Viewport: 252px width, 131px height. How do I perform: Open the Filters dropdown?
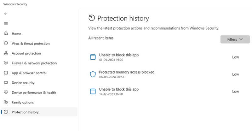tap(235, 39)
